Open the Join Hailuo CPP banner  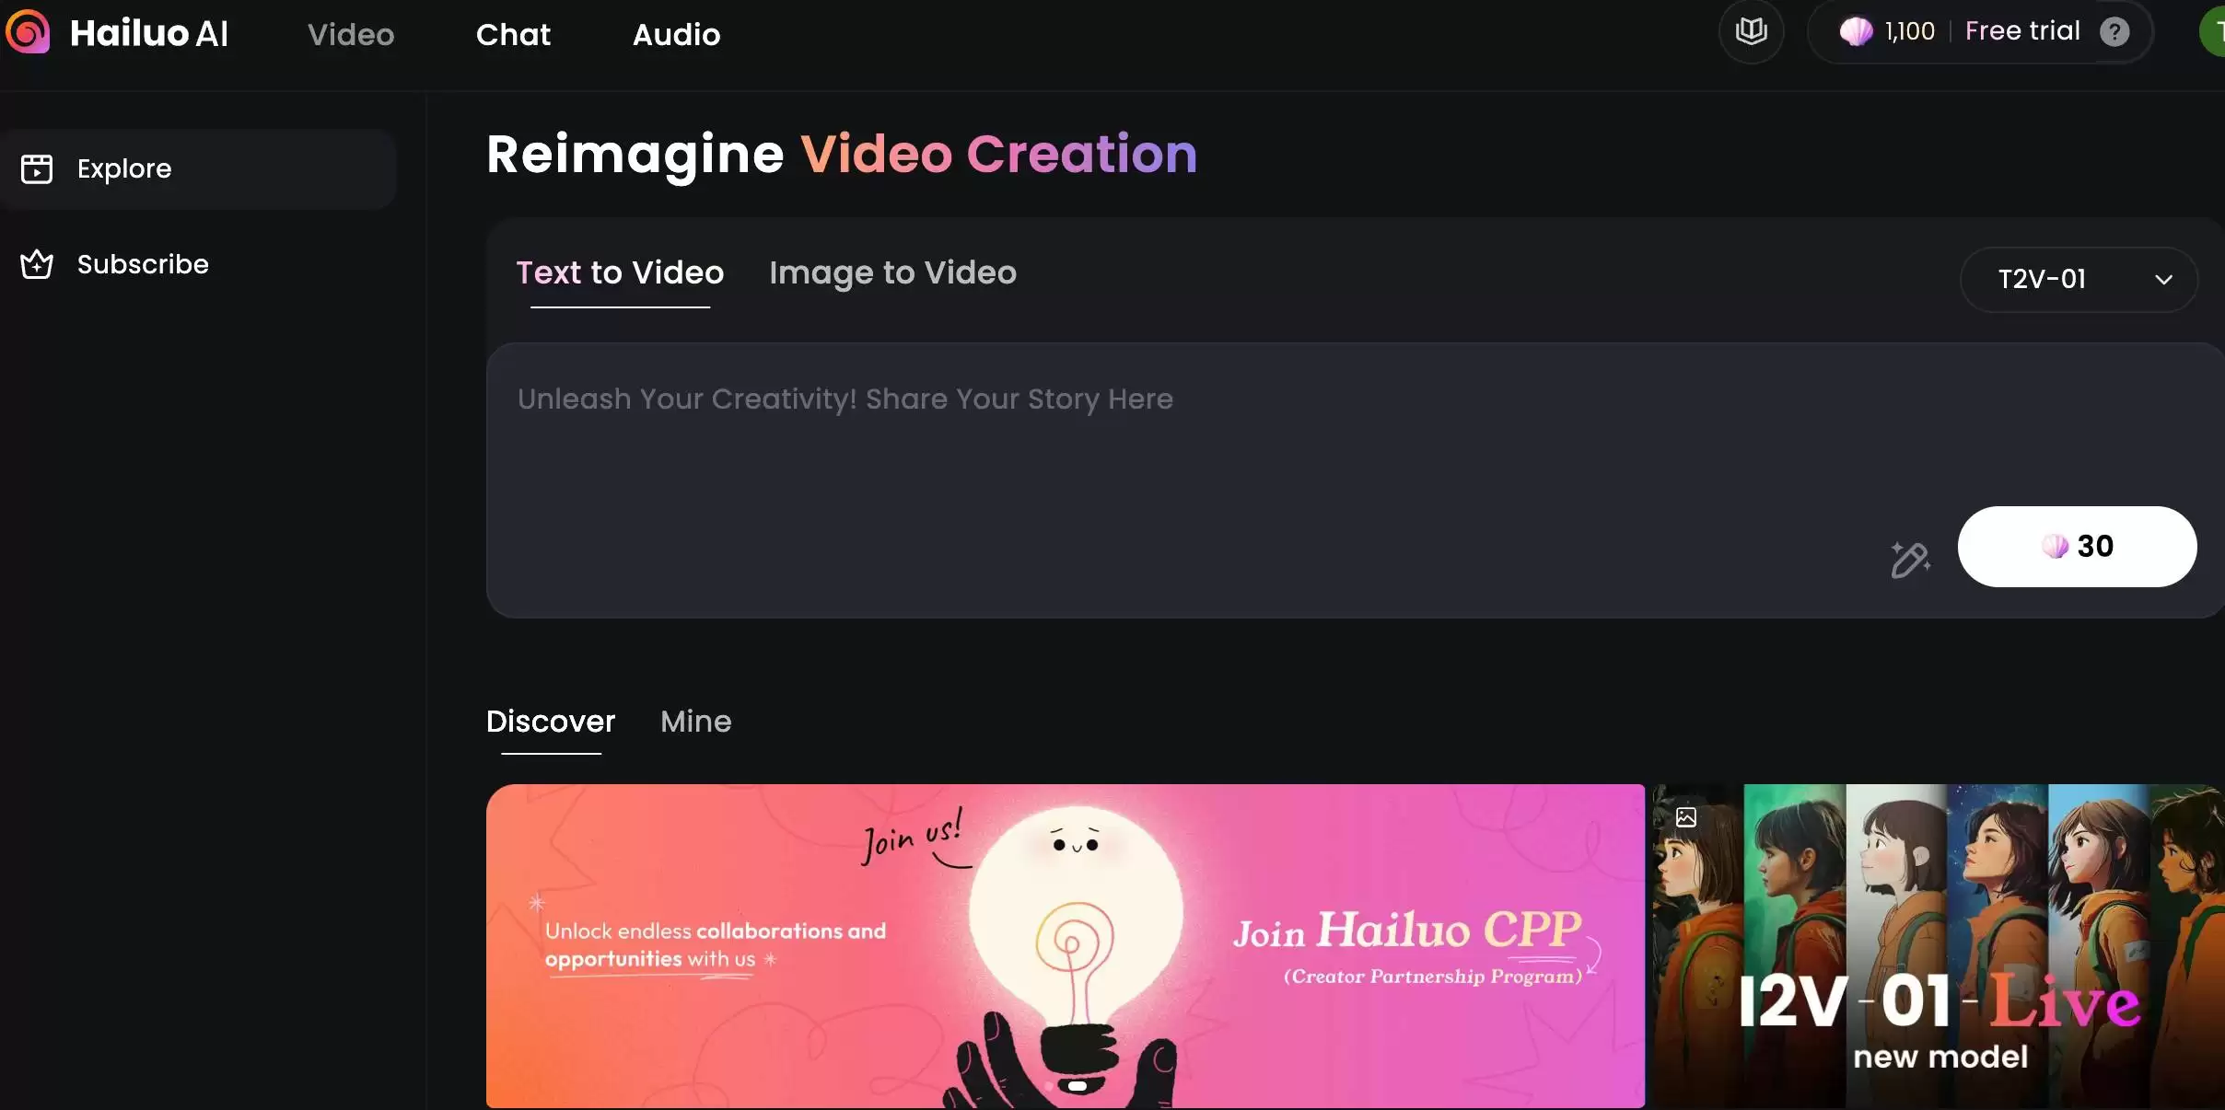tap(1066, 946)
